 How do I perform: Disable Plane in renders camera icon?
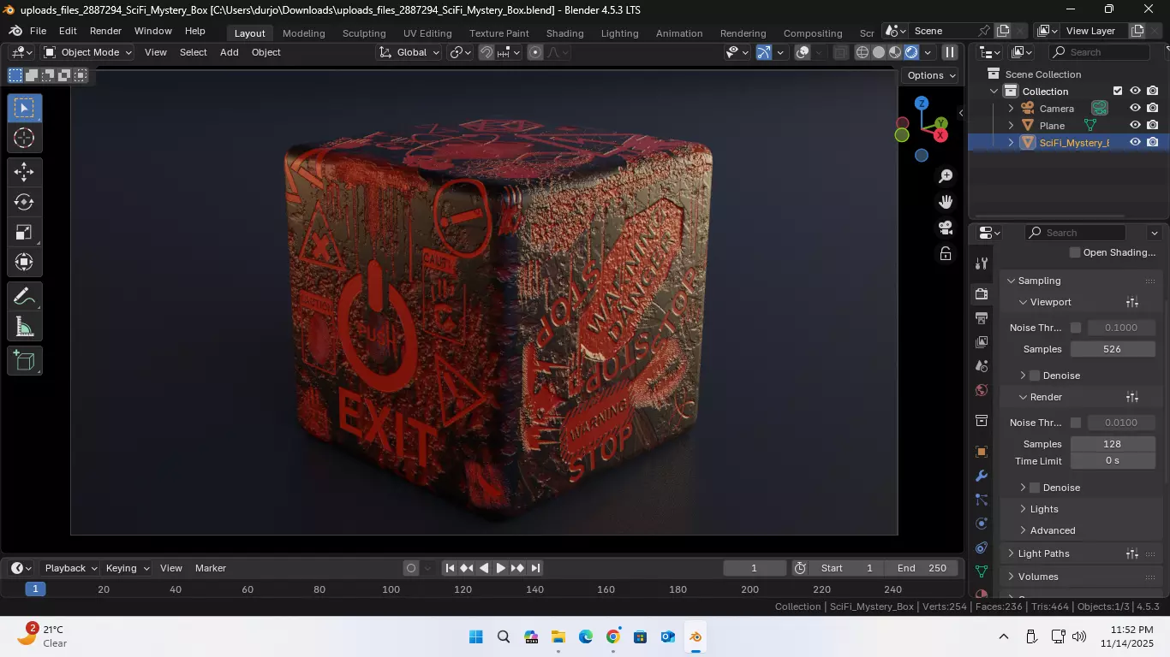coord(1153,126)
